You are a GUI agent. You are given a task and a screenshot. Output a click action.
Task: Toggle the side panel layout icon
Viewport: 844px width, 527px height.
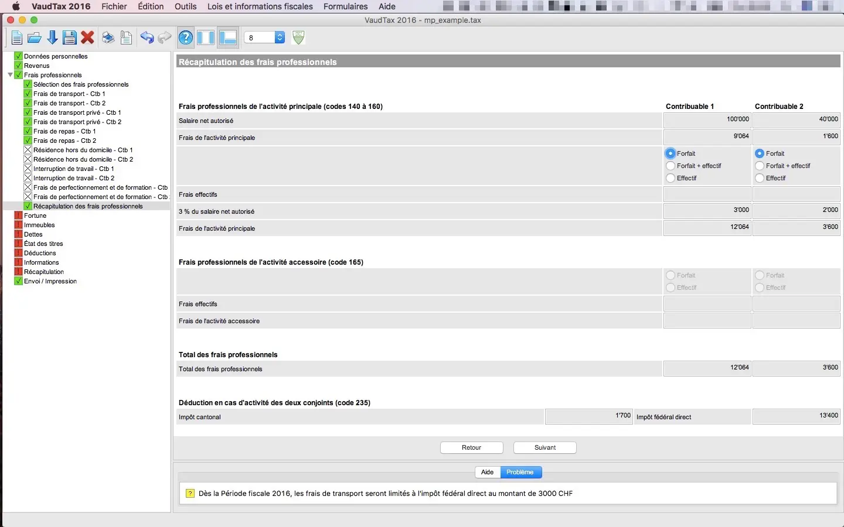pyautogui.click(x=206, y=38)
